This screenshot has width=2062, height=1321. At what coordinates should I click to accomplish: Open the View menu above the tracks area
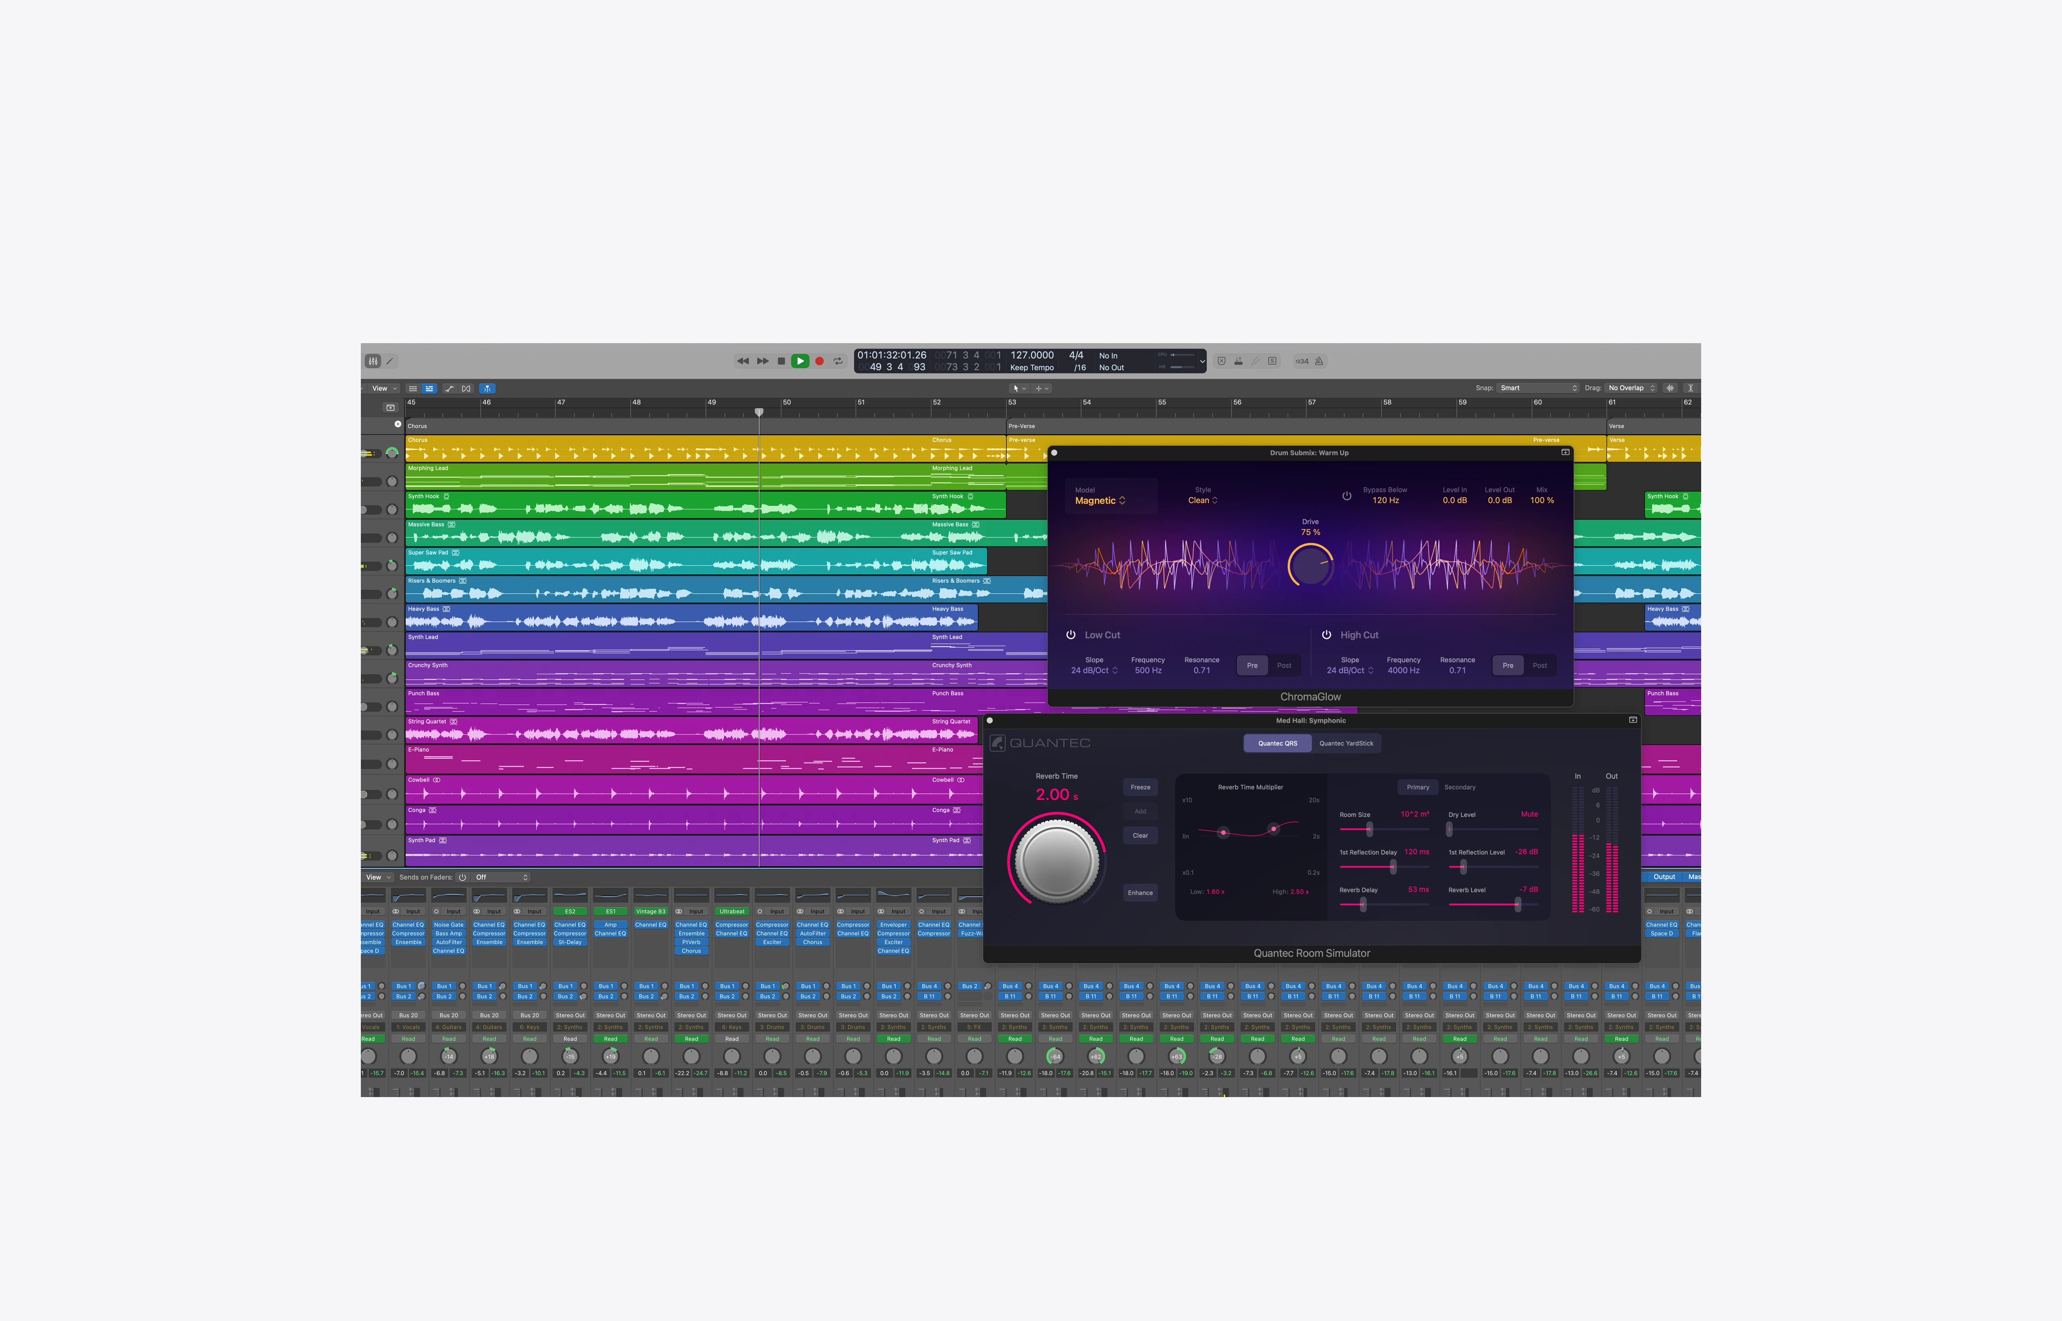point(383,389)
